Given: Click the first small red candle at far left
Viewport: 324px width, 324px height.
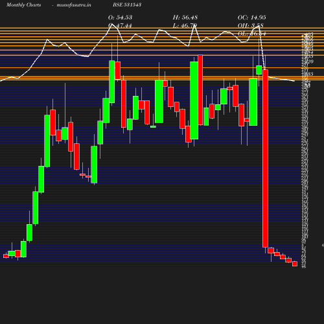Looking at the screenshot, I should tap(6, 256).
